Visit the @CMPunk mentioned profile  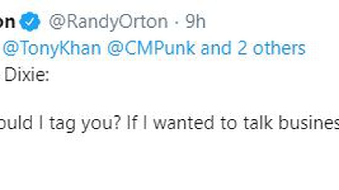tap(151, 48)
